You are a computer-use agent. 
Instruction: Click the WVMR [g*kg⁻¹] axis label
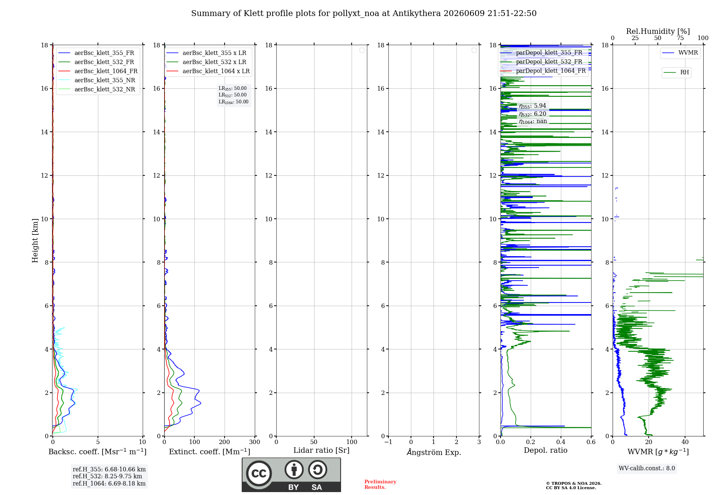pos(658,452)
